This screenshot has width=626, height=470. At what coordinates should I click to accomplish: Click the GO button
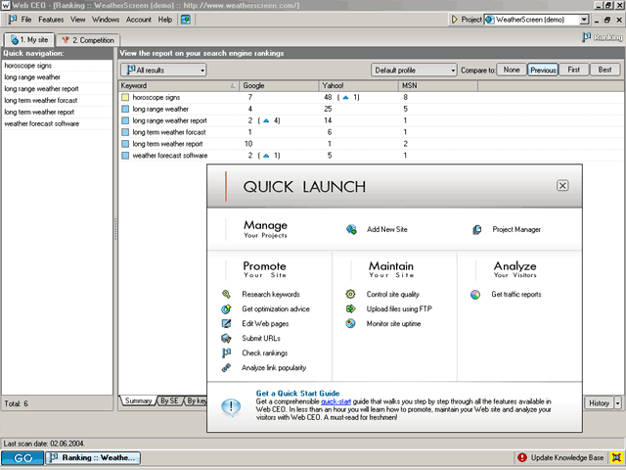pos(22,458)
